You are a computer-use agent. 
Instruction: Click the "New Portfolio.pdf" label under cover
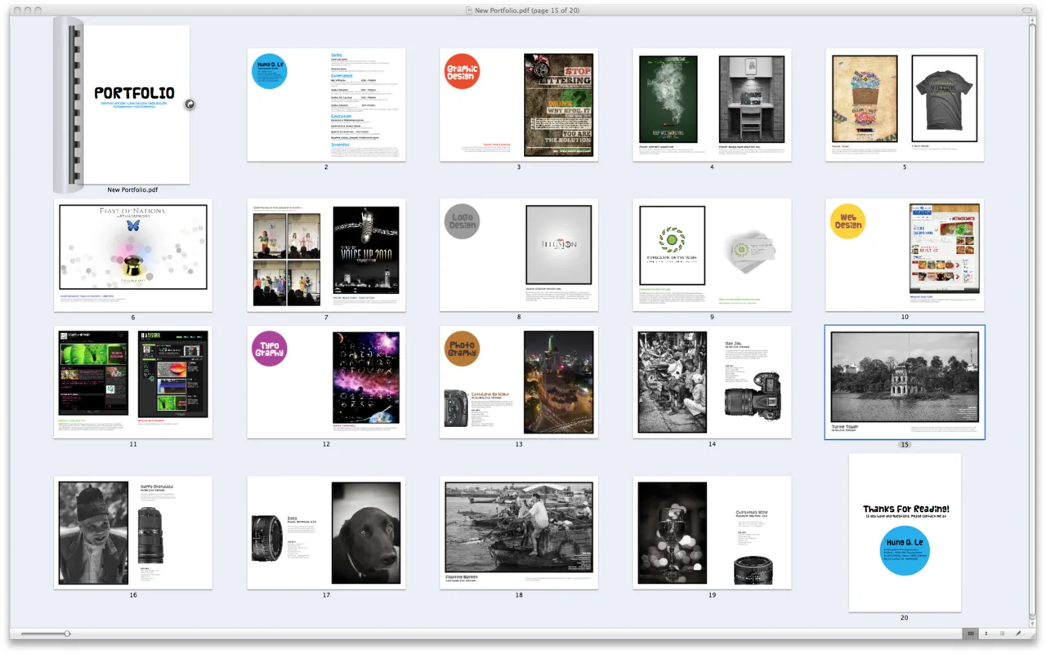[x=132, y=189]
